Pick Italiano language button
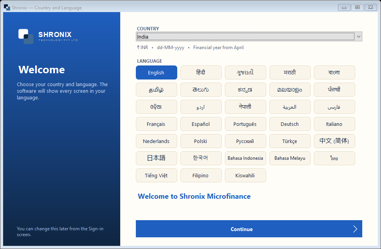This screenshot has width=381, height=249. [x=334, y=124]
